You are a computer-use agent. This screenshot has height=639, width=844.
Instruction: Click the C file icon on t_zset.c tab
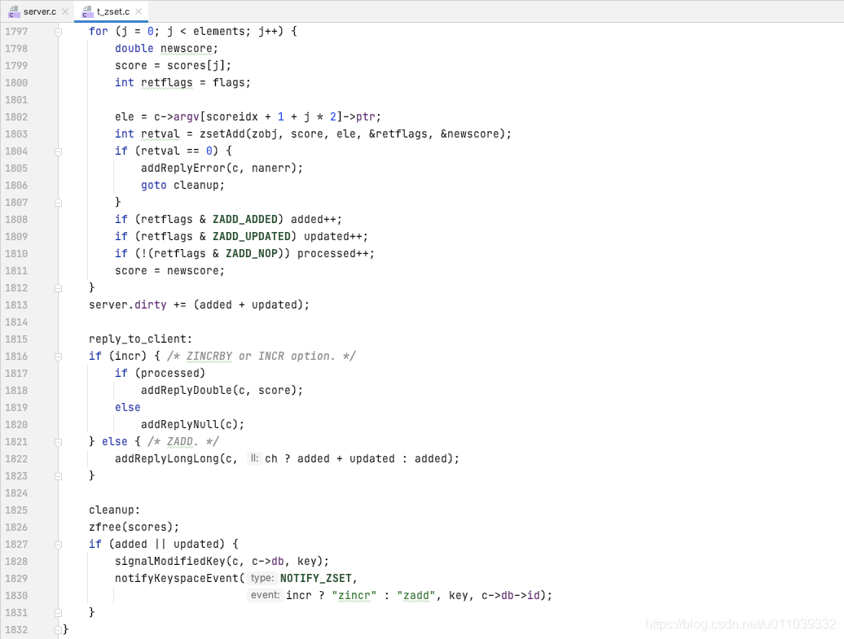(x=87, y=11)
